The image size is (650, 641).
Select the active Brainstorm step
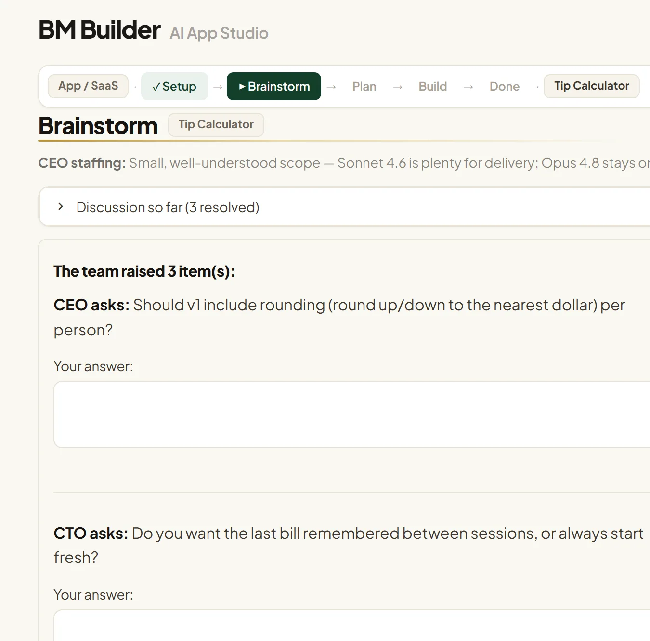(x=274, y=86)
